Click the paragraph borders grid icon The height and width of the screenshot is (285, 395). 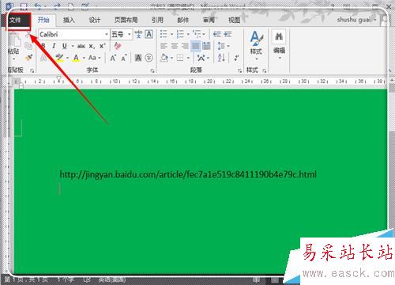click(x=180, y=58)
